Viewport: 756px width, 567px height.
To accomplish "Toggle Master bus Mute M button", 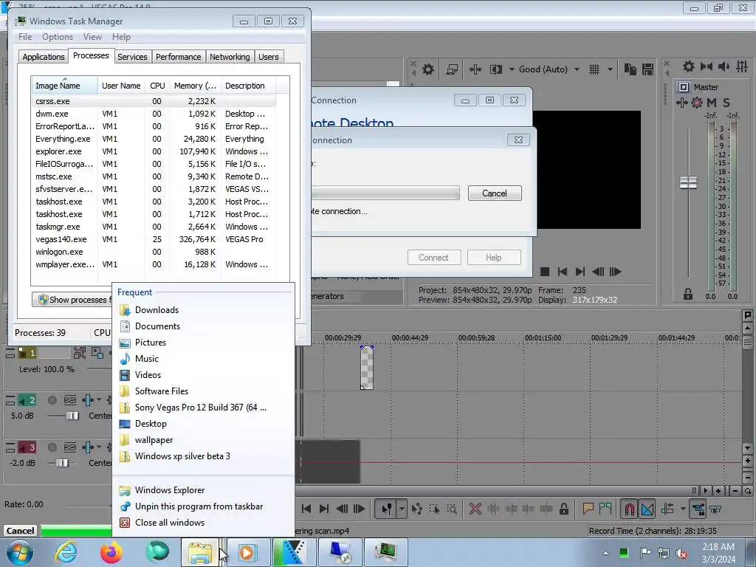I will (712, 102).
